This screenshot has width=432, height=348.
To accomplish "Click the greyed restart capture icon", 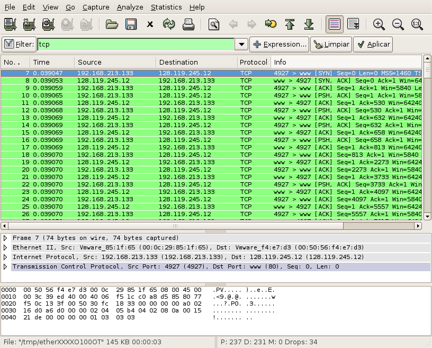I will pyautogui.click(x=86, y=24).
